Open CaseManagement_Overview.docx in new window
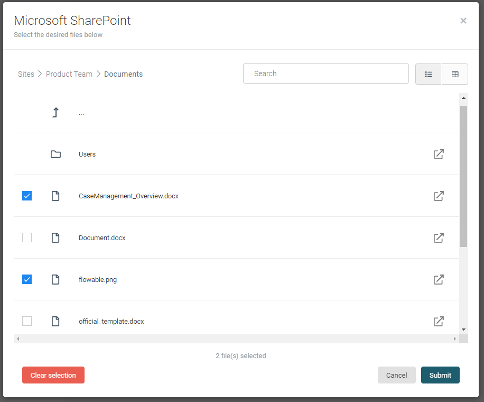Viewport: 484px width, 402px height. pos(439,196)
